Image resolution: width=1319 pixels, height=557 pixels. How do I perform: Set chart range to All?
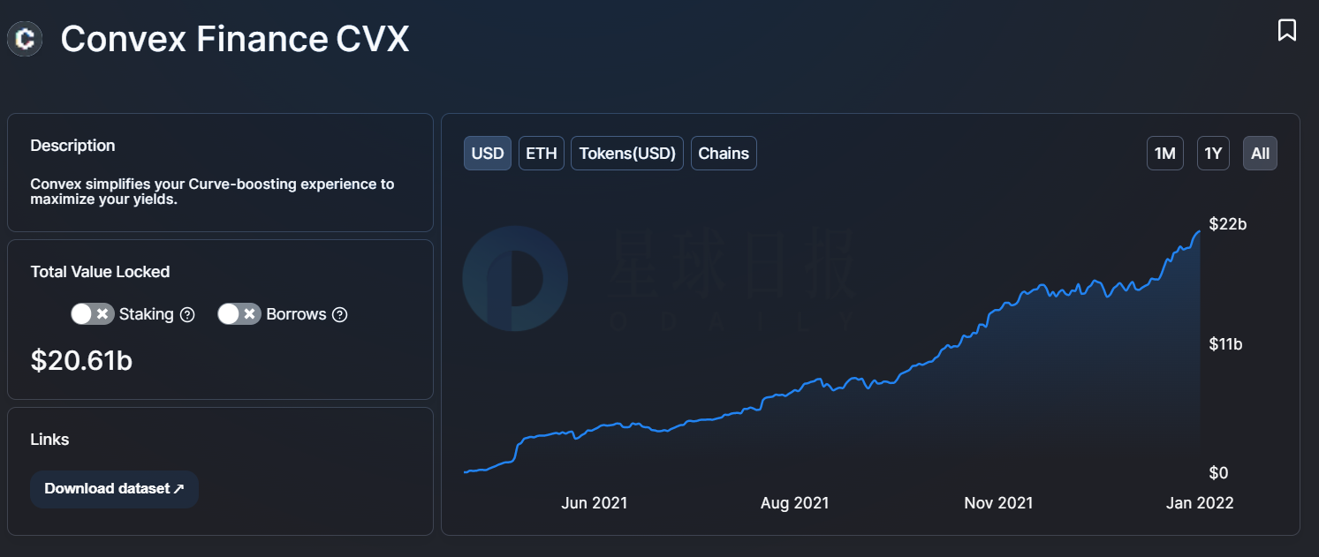(x=1261, y=154)
